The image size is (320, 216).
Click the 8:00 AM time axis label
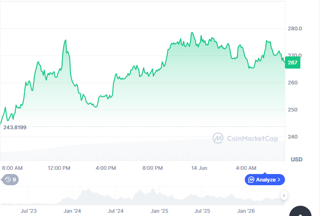[x=12, y=168]
